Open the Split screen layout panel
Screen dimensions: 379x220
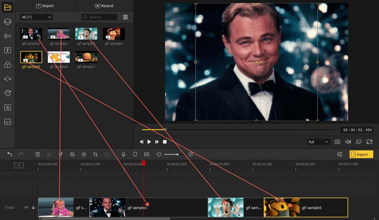click(x=8, y=122)
